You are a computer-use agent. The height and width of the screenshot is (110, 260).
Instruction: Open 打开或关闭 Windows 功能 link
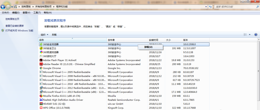coord(19,30)
